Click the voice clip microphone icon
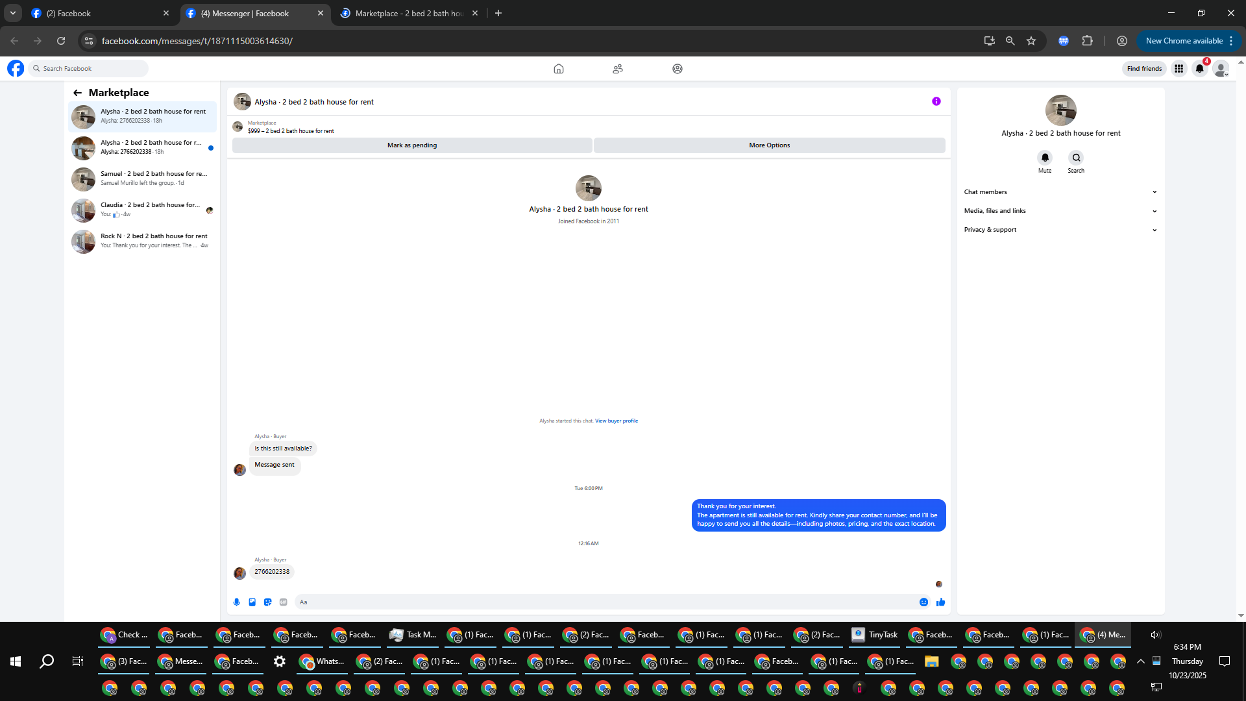Image resolution: width=1246 pixels, height=701 pixels. (x=237, y=602)
